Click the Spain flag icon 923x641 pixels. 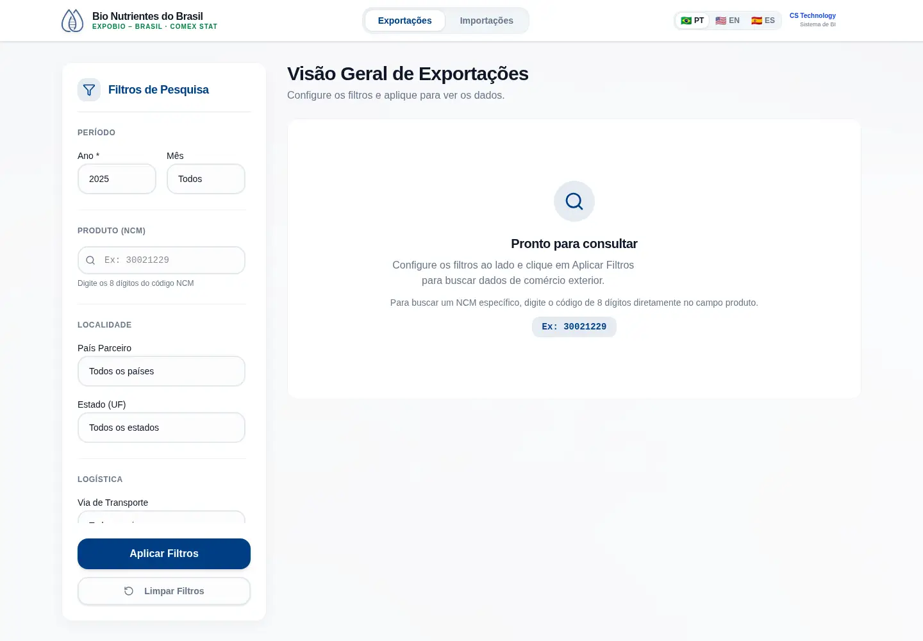756,21
